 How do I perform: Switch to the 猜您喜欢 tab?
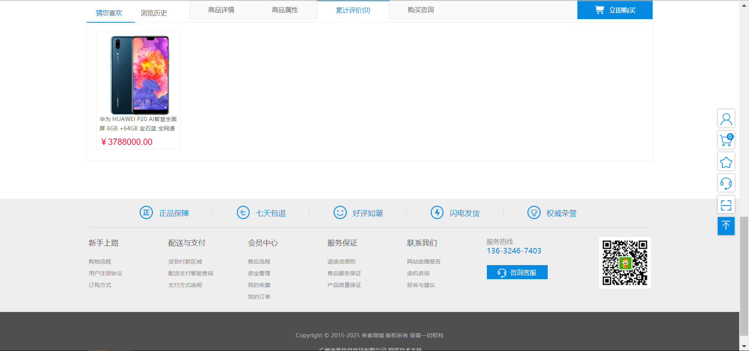point(109,13)
